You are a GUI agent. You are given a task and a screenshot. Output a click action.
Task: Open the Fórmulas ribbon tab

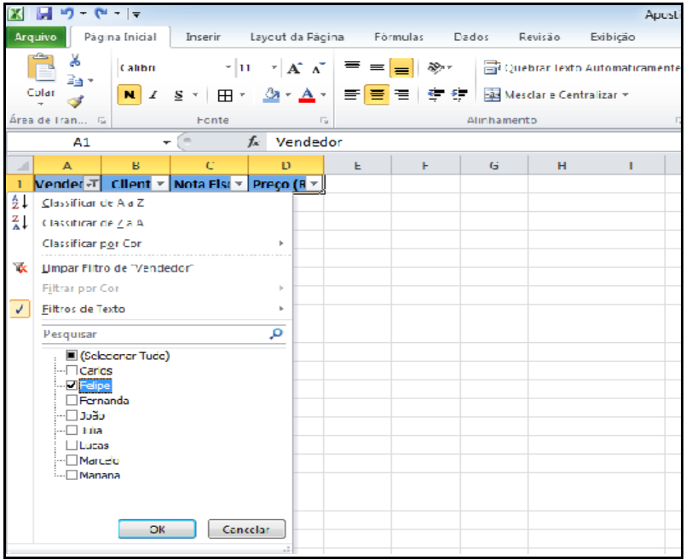[399, 37]
